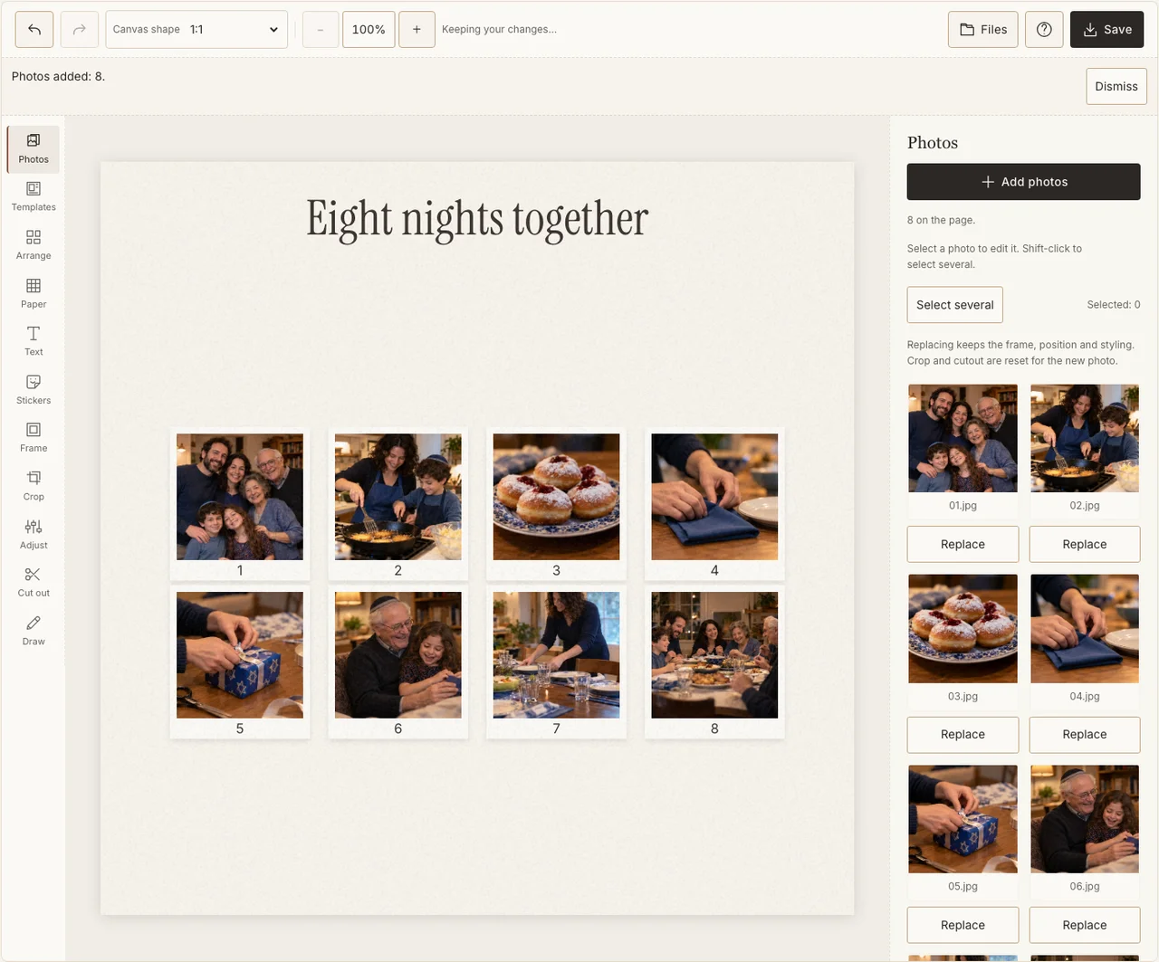The width and height of the screenshot is (1159, 962).
Task: Replace photo 01.jpg
Action: 963,545
